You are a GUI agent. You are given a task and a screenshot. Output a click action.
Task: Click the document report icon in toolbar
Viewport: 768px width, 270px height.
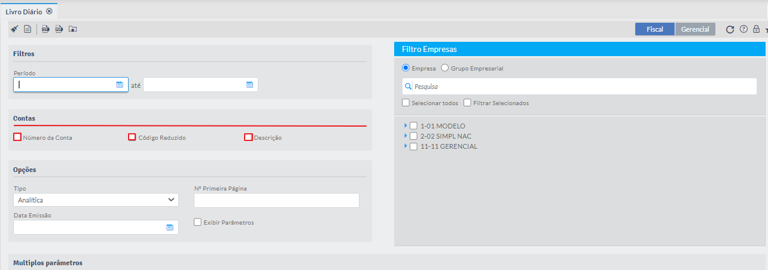[x=28, y=29]
